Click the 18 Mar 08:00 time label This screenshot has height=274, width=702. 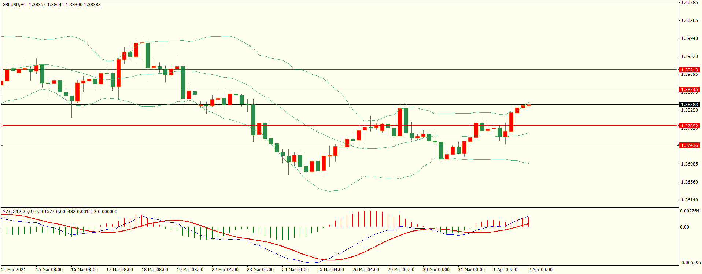155,270
